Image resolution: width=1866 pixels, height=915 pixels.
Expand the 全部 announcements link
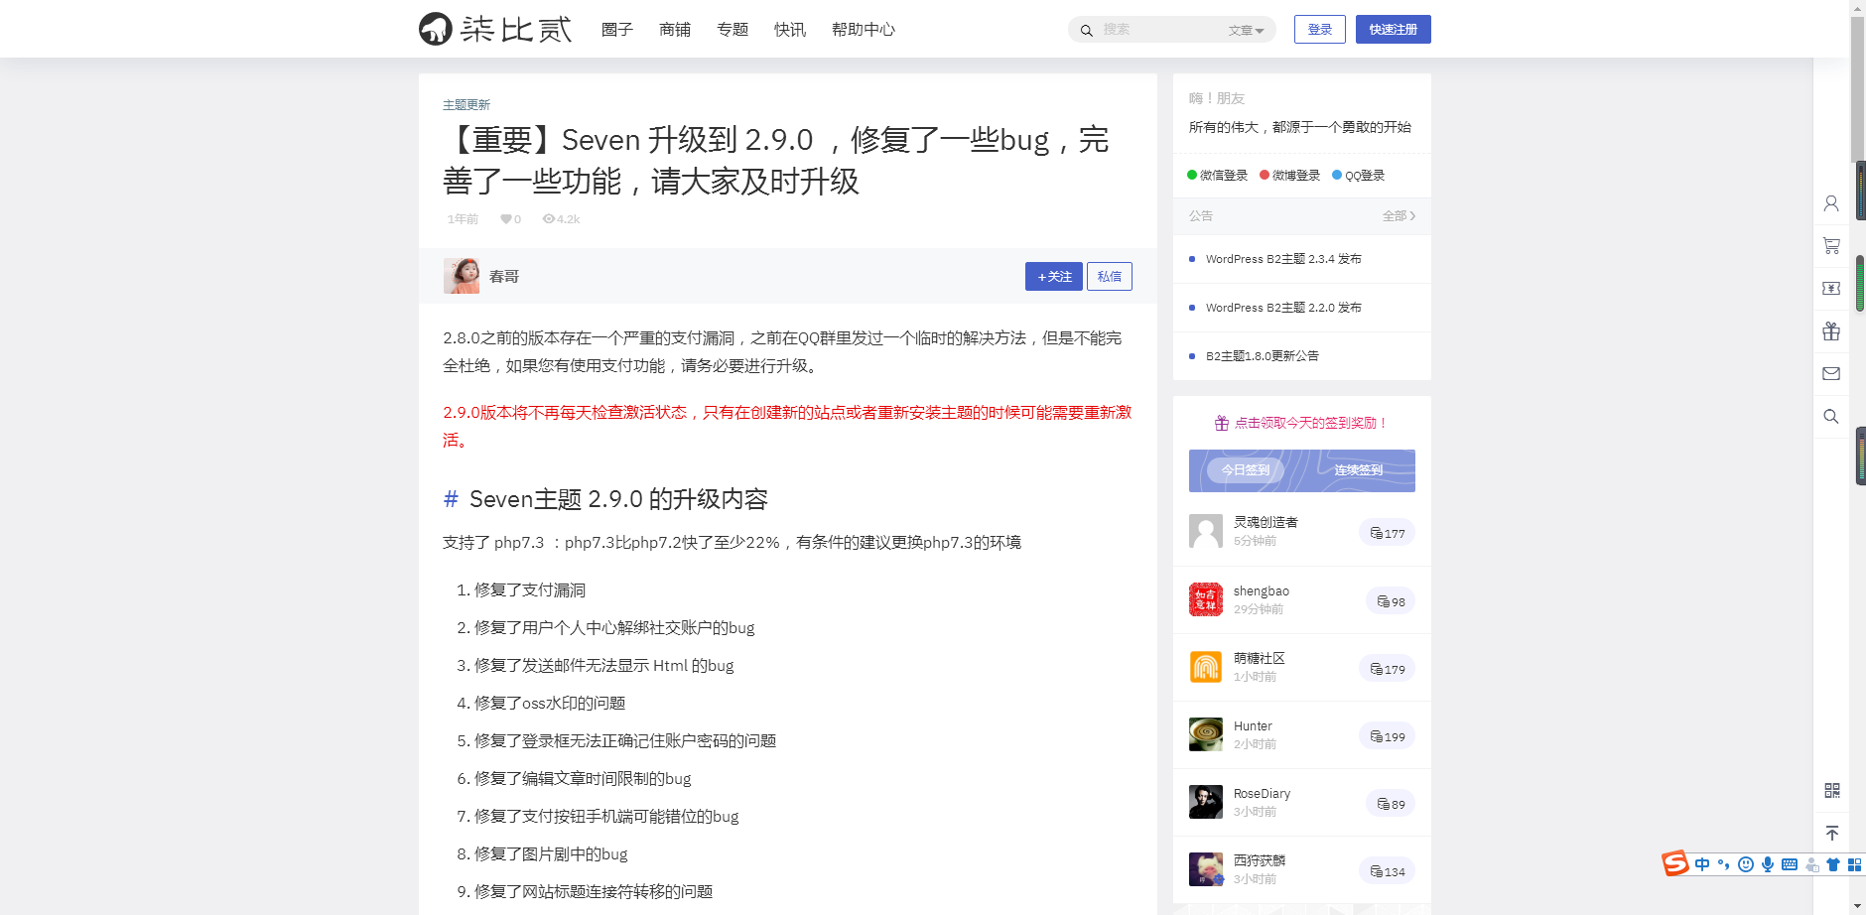(x=1399, y=216)
